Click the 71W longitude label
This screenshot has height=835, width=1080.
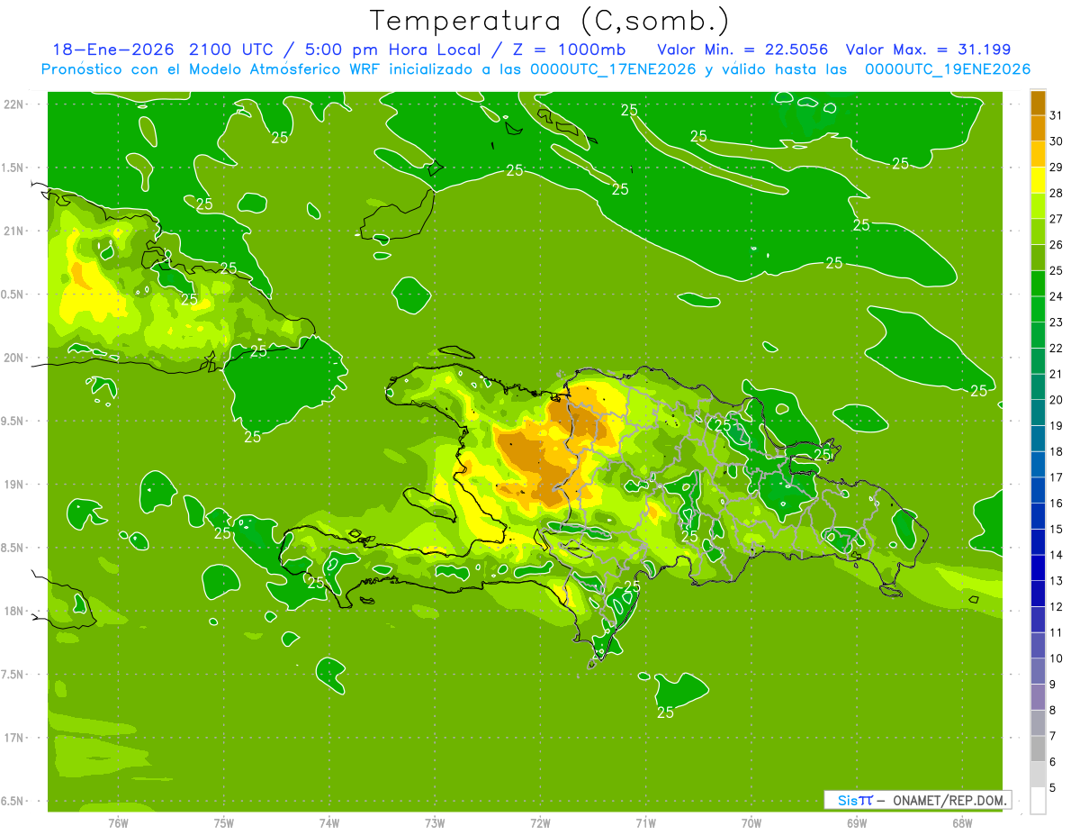click(645, 823)
